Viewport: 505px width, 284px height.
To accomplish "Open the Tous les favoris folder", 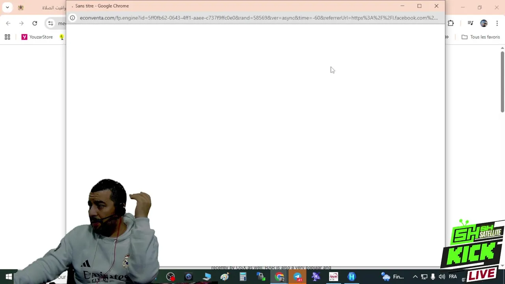I will 481,37.
